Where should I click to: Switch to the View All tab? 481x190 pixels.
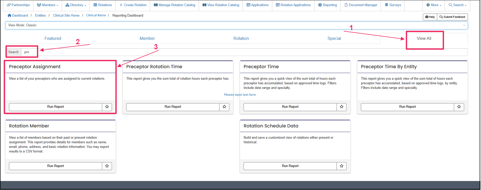(x=424, y=38)
